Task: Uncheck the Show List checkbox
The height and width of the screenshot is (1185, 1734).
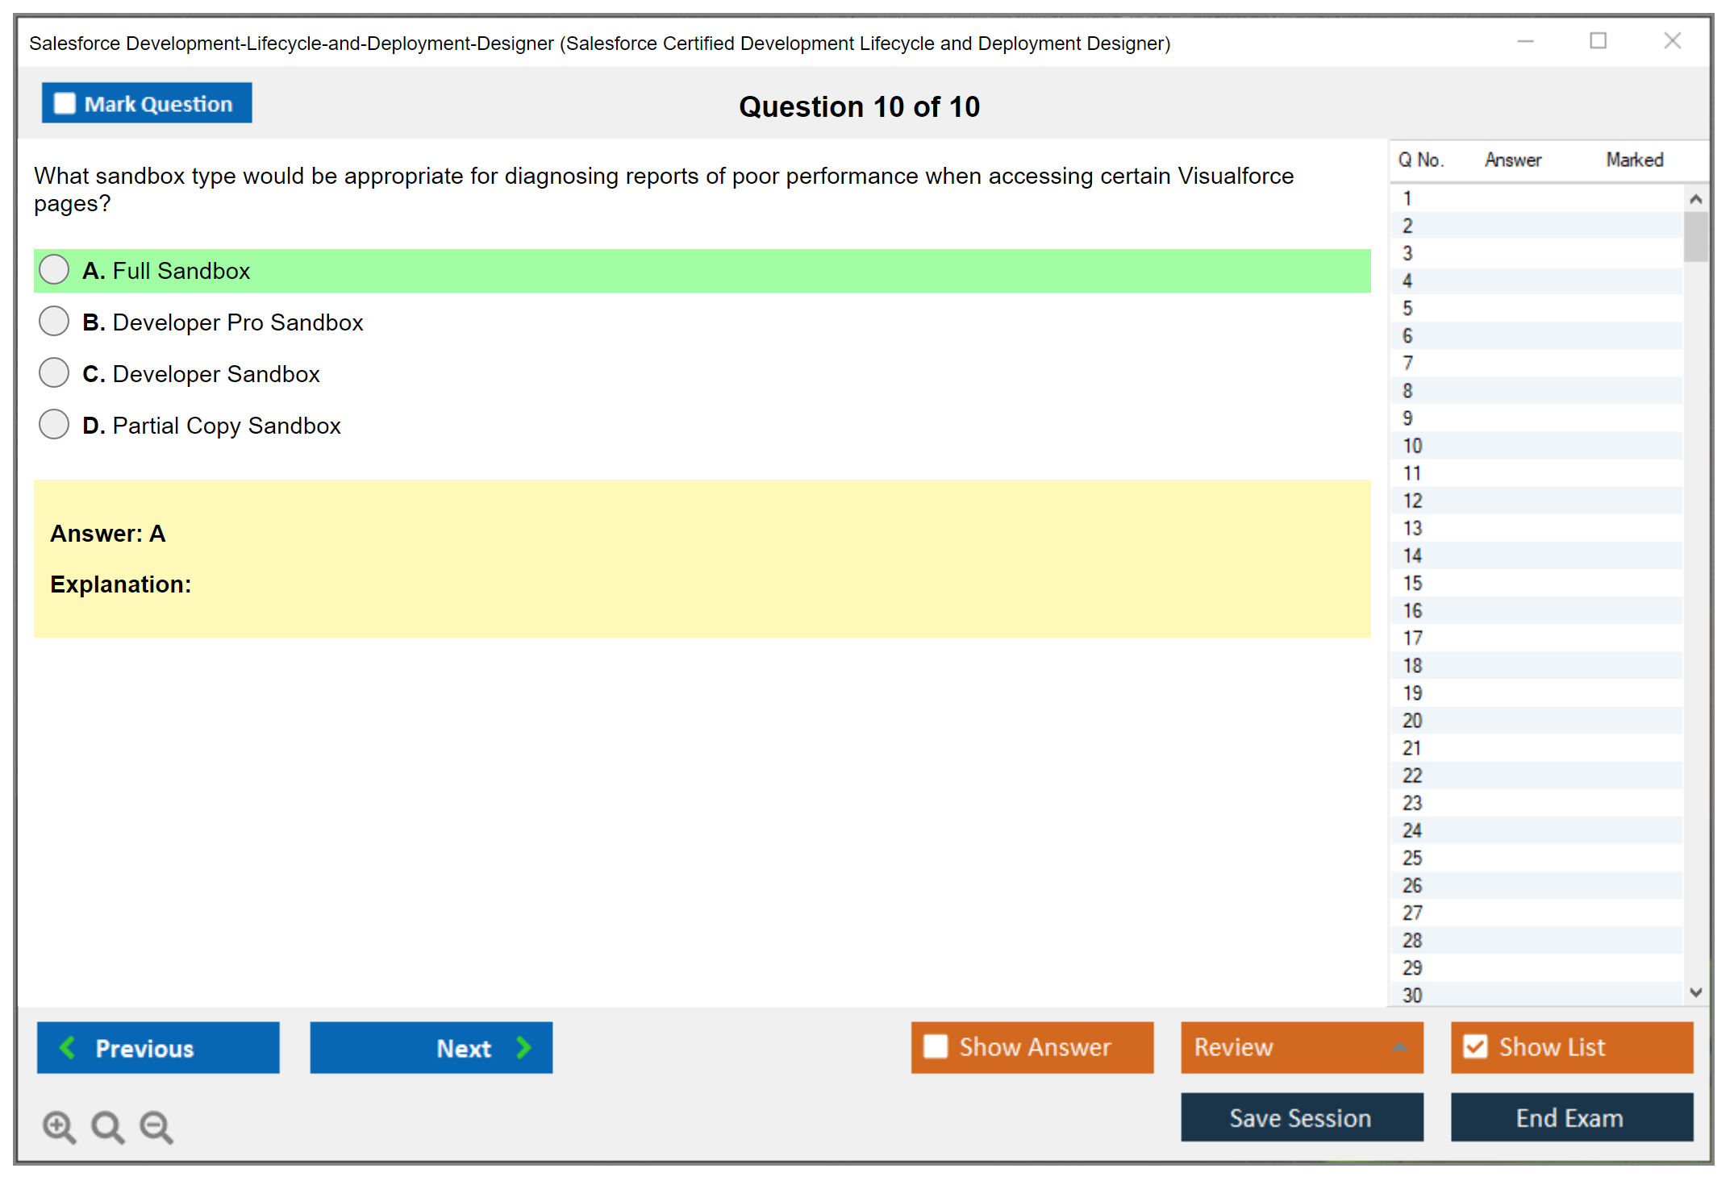Action: point(1475,1046)
